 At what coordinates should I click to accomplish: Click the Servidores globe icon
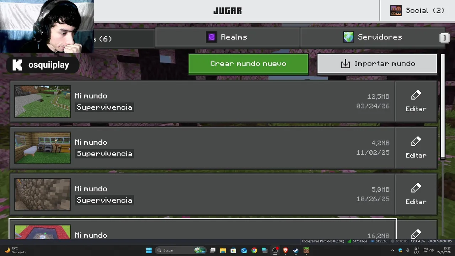tap(348, 37)
